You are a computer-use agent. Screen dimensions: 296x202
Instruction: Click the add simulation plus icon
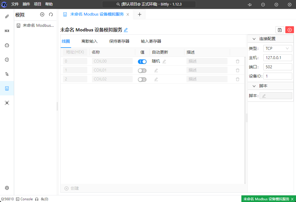(42, 14)
